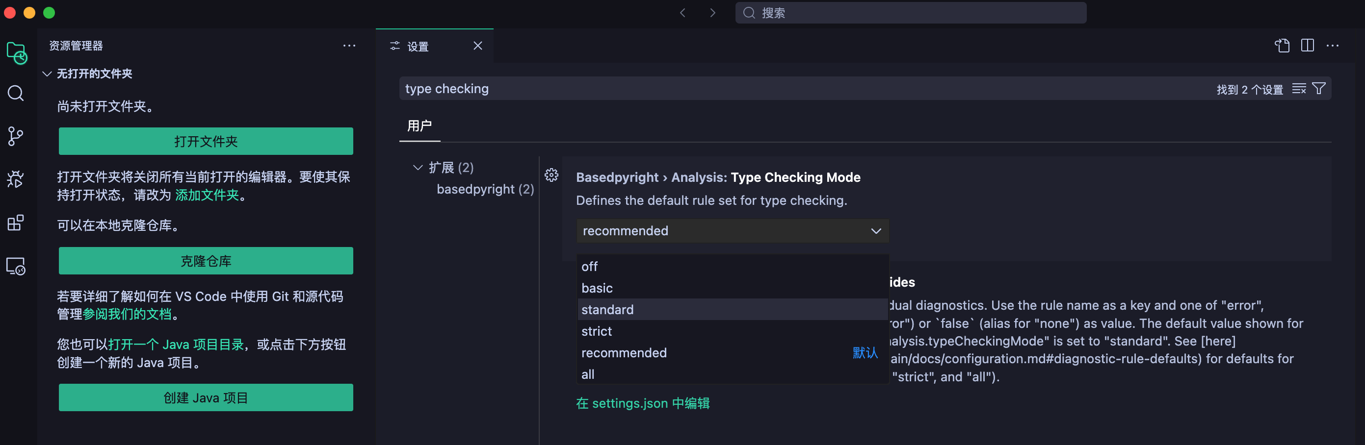Image resolution: width=1365 pixels, height=445 pixels.
Task: Choose 'off' from the type checking list
Action: point(589,267)
